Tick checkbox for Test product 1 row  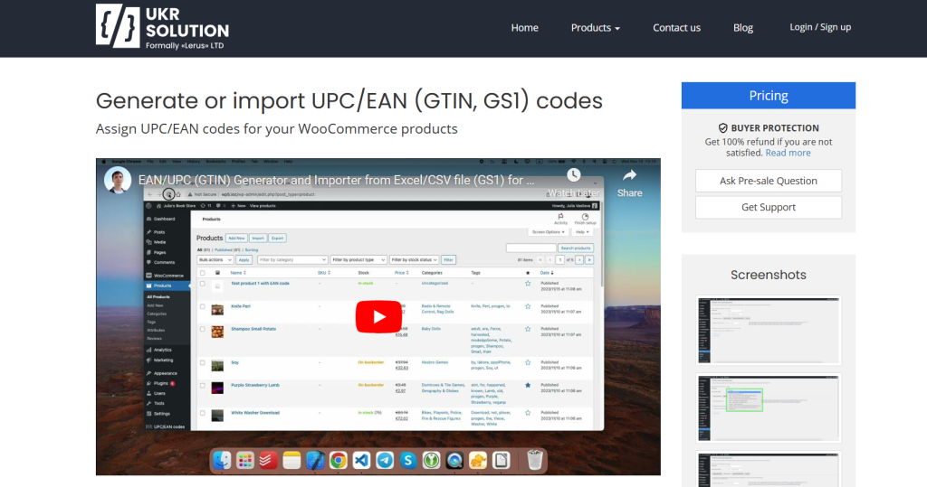[x=202, y=284]
